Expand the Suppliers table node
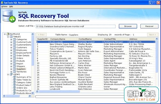This screenshot has height=104, width=161. [11, 69]
